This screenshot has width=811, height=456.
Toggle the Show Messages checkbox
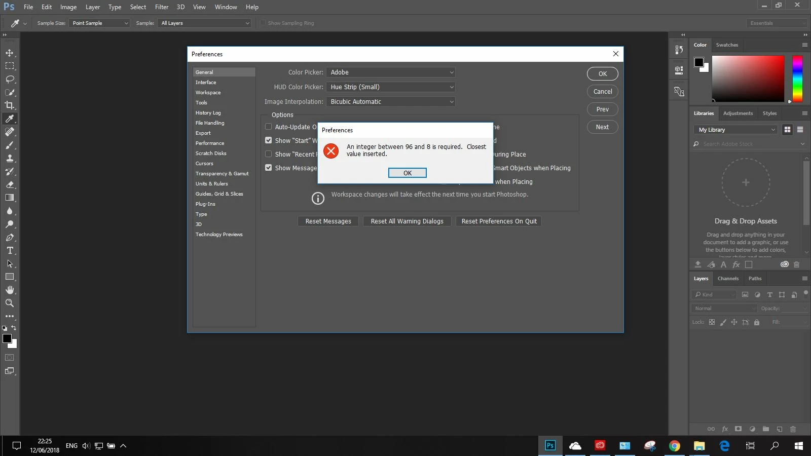(269, 168)
